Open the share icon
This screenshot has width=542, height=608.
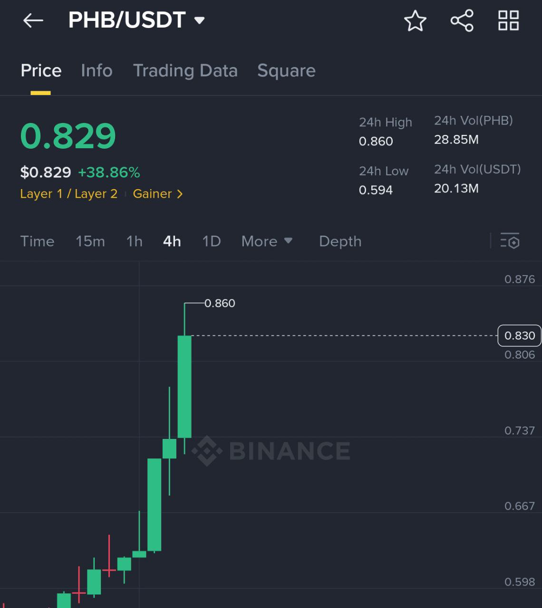[x=462, y=20]
